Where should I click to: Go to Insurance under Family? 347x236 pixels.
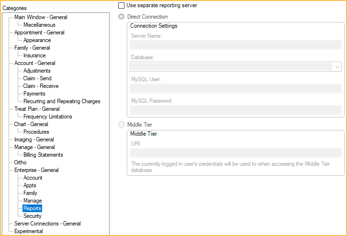point(34,55)
